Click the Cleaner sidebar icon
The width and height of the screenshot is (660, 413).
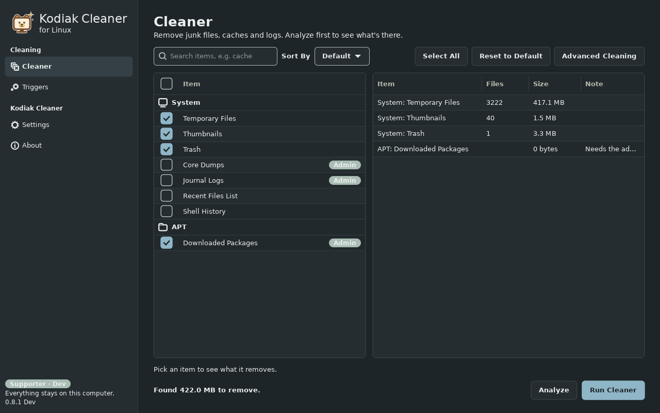click(15, 67)
